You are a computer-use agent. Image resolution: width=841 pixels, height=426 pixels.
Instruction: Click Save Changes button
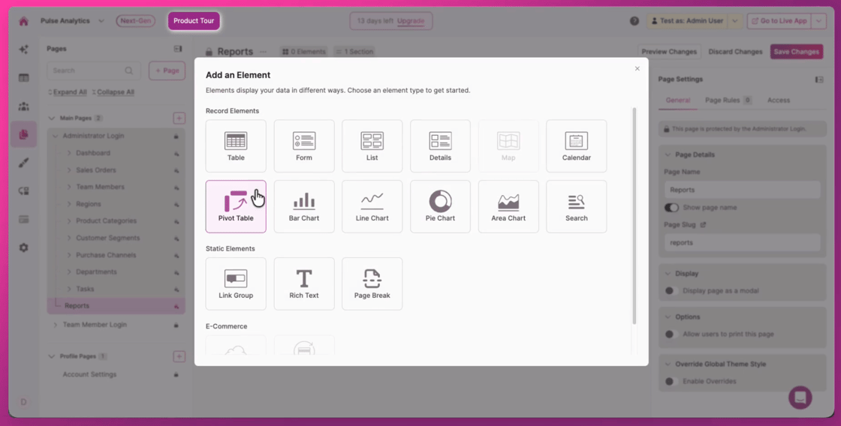(x=797, y=52)
